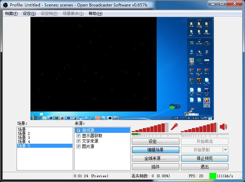Click the 停止预览 button
This screenshot has height=182, width=245.
(204, 158)
